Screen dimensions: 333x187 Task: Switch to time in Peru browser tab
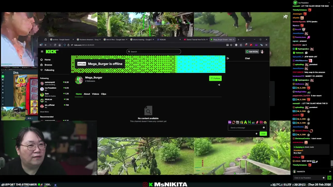[115, 39]
